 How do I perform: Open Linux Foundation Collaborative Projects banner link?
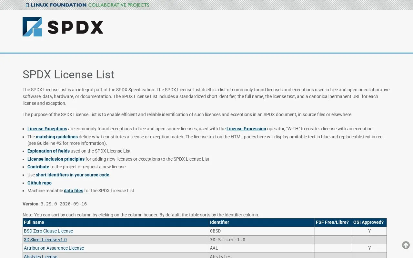(87, 5)
